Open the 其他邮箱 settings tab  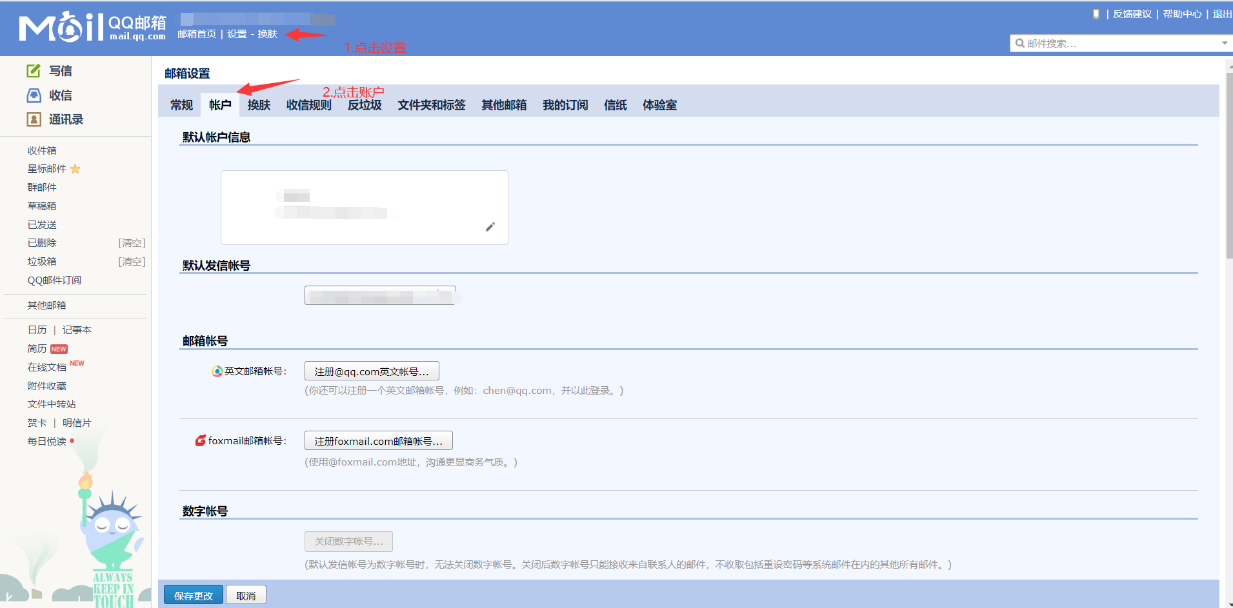[x=504, y=105]
